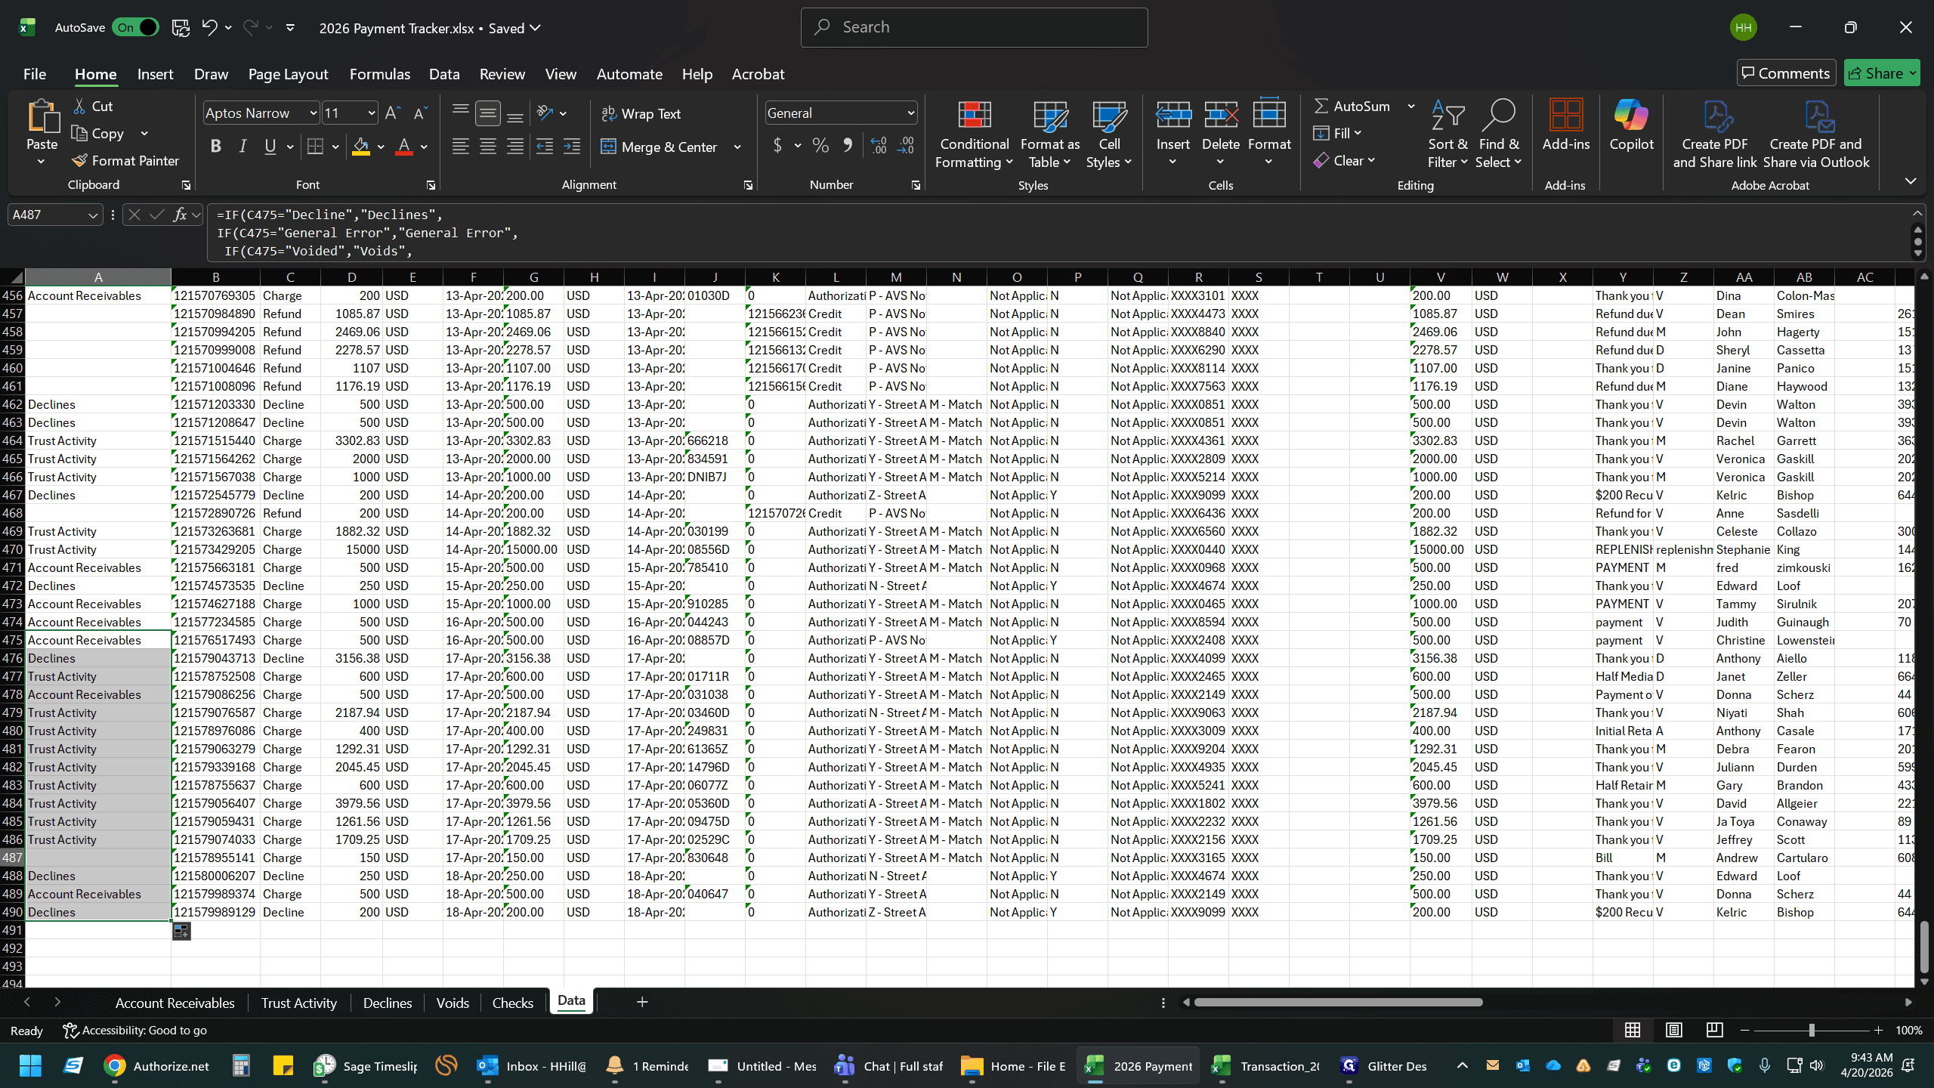Viewport: 1934px width, 1088px height.
Task: Expand the Name Box dropdown for A487
Action: [x=93, y=215]
